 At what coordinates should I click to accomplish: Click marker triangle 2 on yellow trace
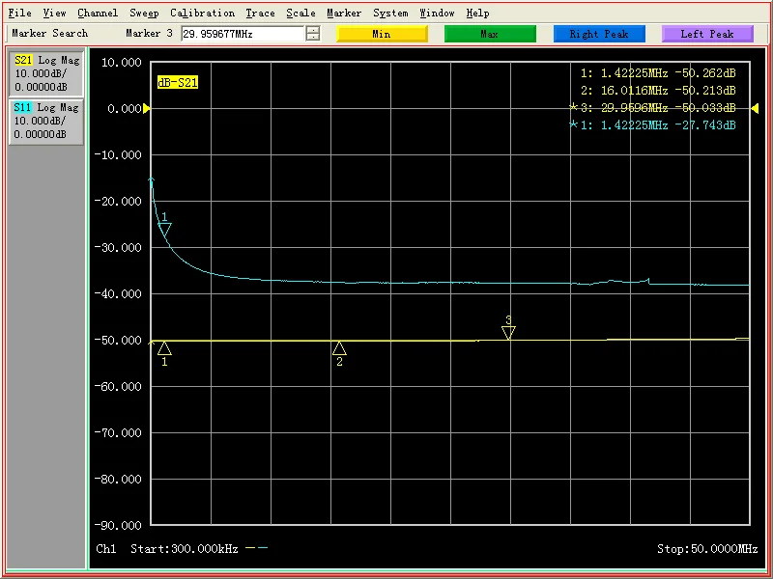pyautogui.click(x=339, y=348)
